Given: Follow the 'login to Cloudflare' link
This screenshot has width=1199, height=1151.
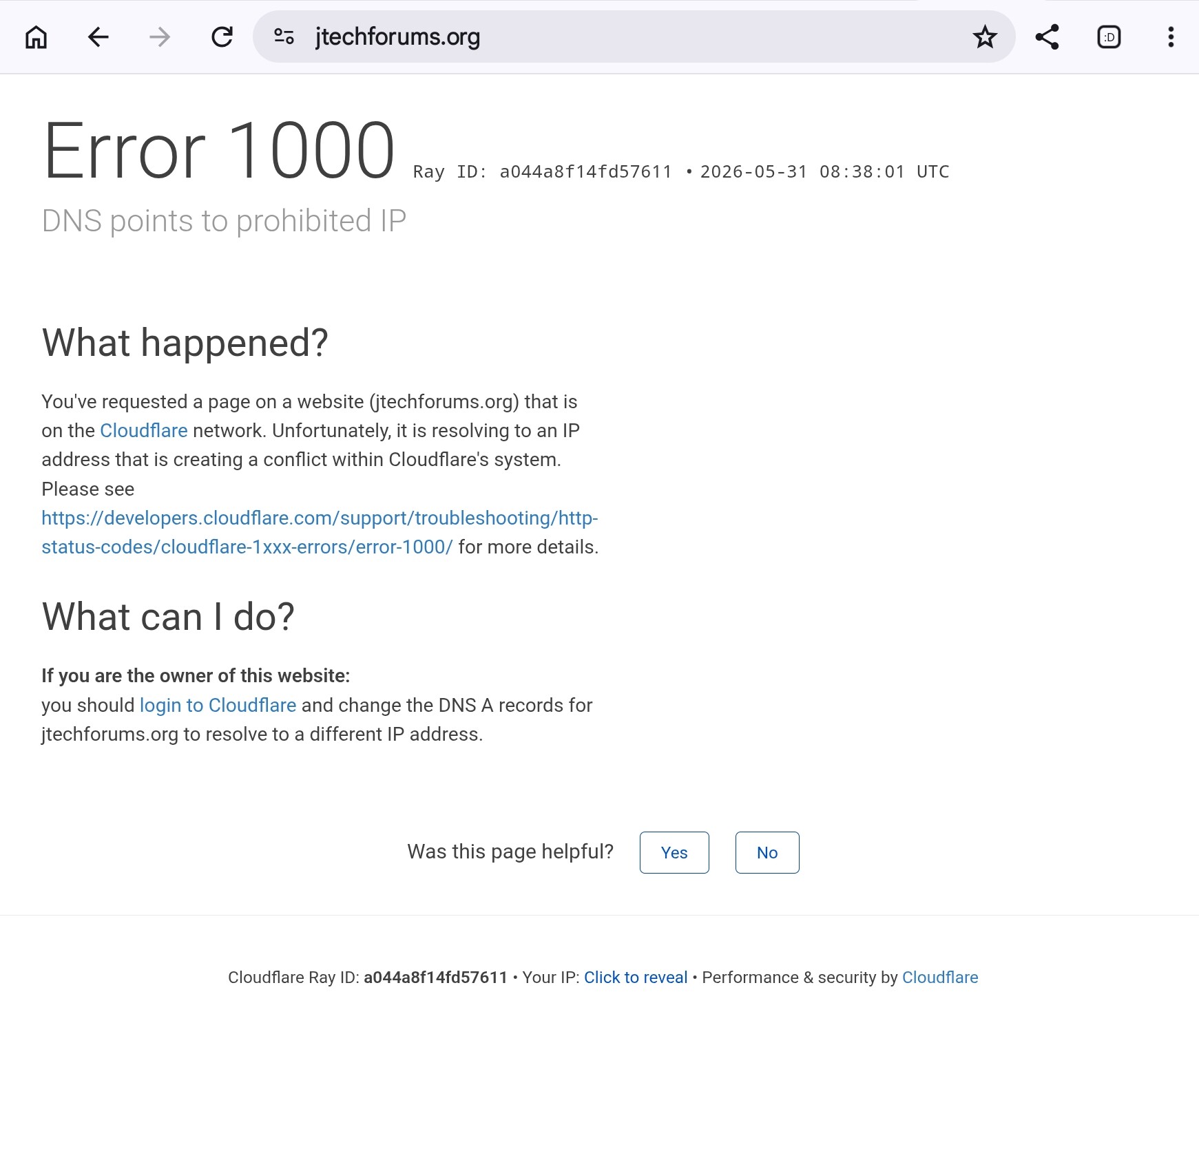Looking at the screenshot, I should [218, 706].
